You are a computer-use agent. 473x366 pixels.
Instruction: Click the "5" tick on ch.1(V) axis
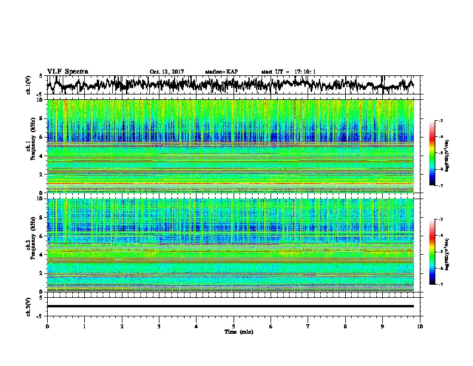[41, 76]
